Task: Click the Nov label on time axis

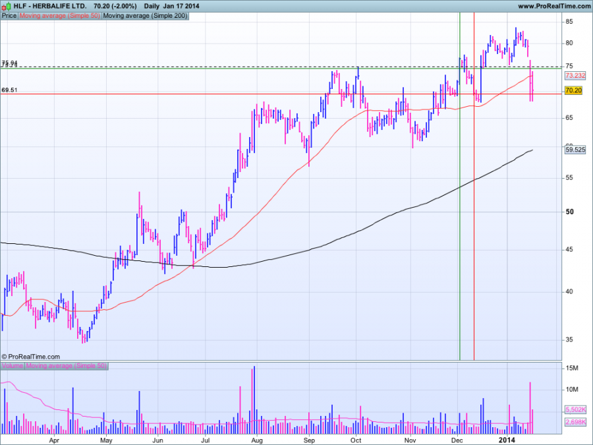Action: [410, 440]
